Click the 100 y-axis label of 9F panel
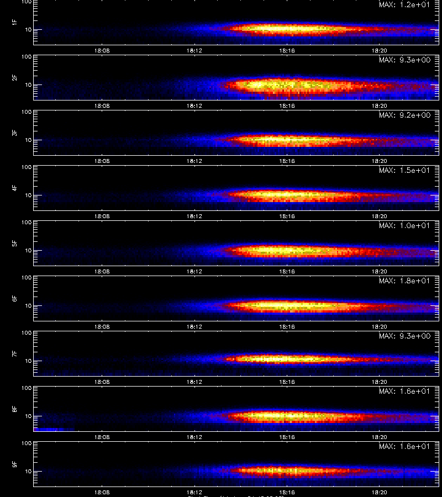Viewport: 442px width, 497px height. click(27, 443)
